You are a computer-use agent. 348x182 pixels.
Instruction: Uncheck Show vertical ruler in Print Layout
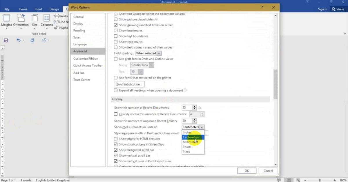pyautogui.click(x=116, y=161)
